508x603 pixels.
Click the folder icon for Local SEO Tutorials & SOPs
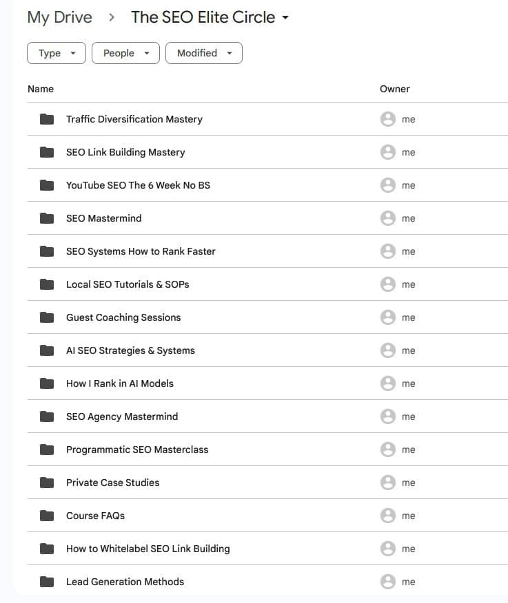47,284
